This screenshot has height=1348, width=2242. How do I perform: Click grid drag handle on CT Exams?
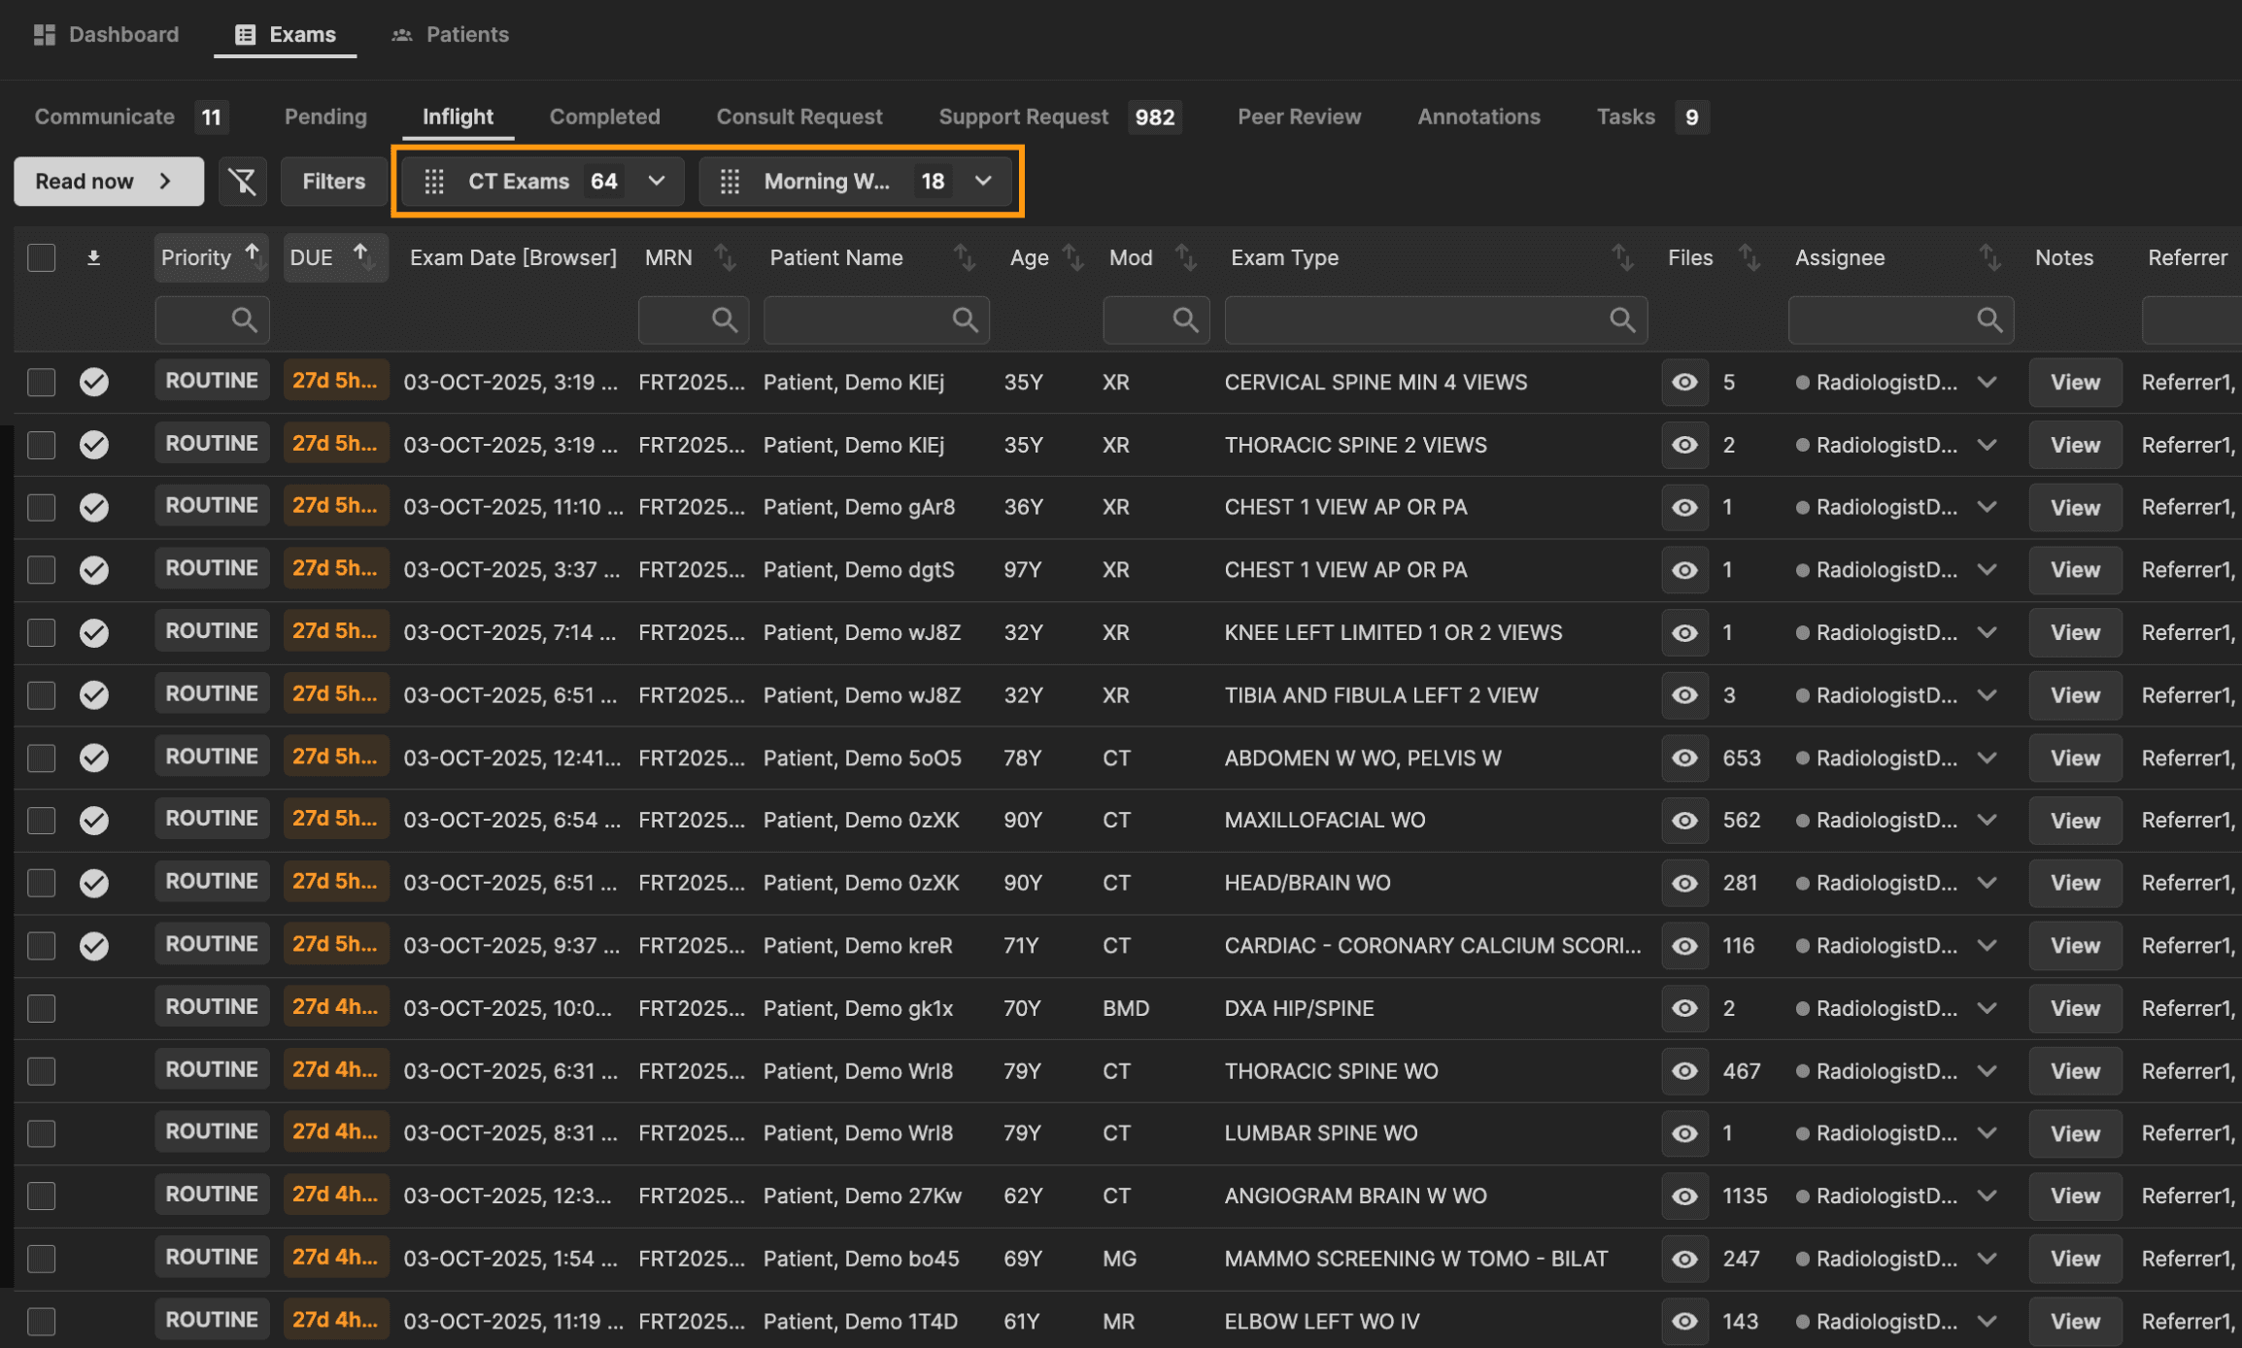click(x=434, y=182)
